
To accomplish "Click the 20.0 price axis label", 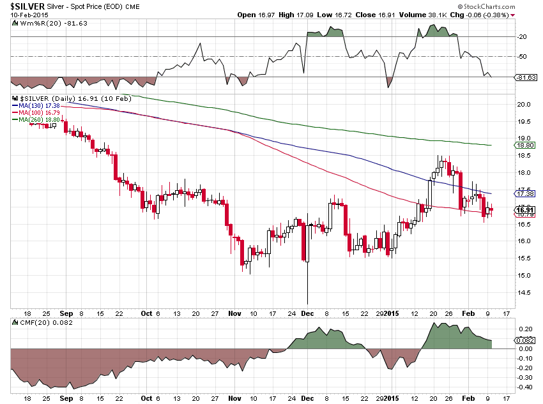I will (x=524, y=105).
